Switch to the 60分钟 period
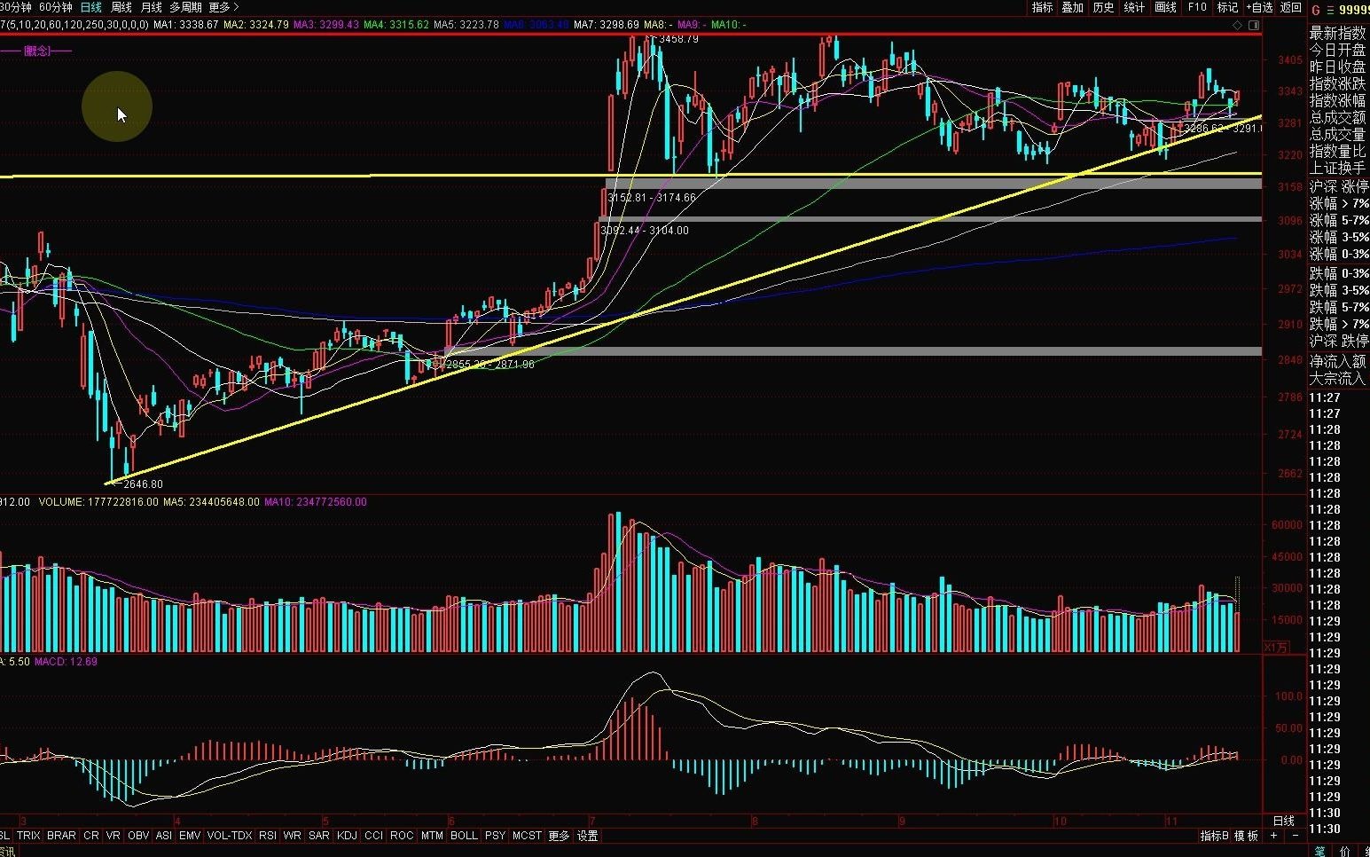Viewport: 1370px width, 857px height. coord(56,7)
